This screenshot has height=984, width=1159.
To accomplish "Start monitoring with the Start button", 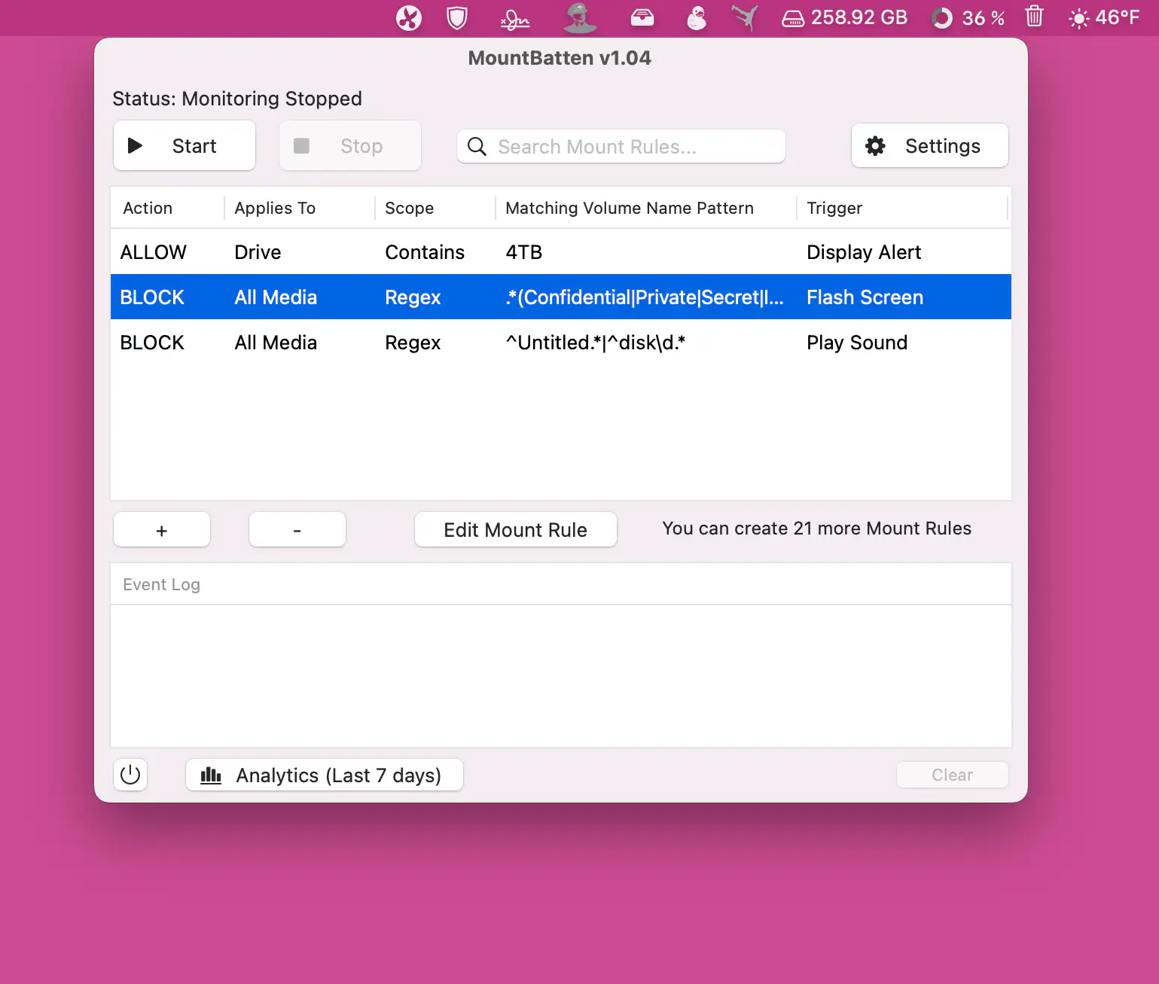I will [x=185, y=146].
